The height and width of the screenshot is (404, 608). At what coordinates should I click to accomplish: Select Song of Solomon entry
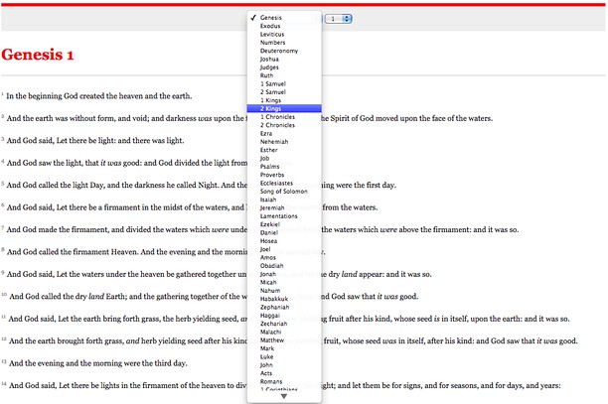click(284, 191)
